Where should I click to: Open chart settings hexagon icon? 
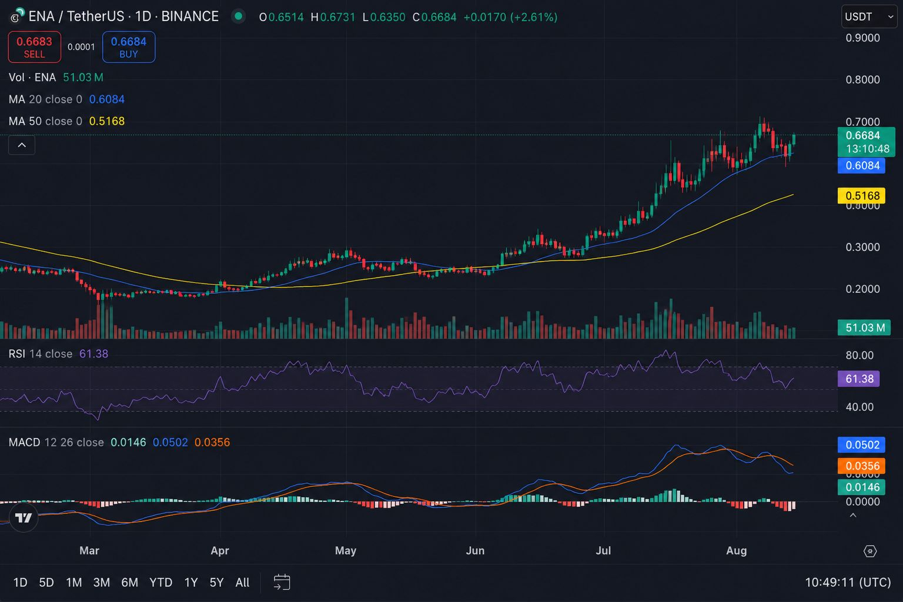[x=870, y=551]
